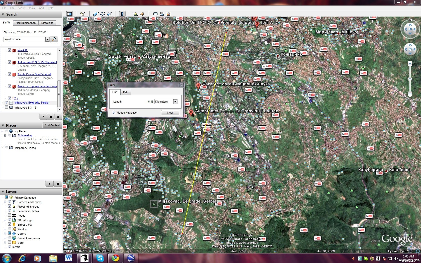Zoom out with the minus button

410,94
